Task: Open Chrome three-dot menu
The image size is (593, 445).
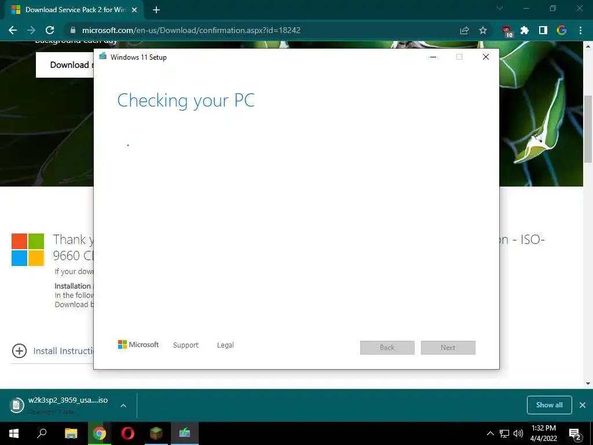Action: (580, 30)
